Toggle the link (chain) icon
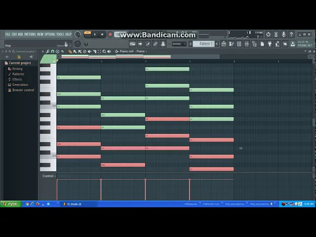The width and height of the screenshot is (316, 237). point(156,44)
